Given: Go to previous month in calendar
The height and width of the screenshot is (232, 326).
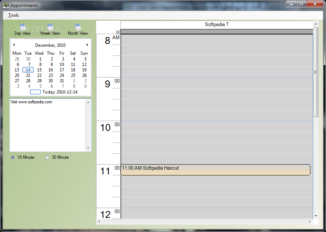Looking at the screenshot, I should (x=14, y=45).
